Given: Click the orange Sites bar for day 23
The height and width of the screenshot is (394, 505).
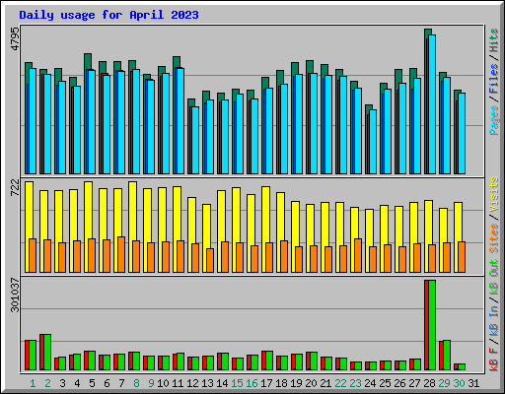Looking at the screenshot, I should pos(358,255).
